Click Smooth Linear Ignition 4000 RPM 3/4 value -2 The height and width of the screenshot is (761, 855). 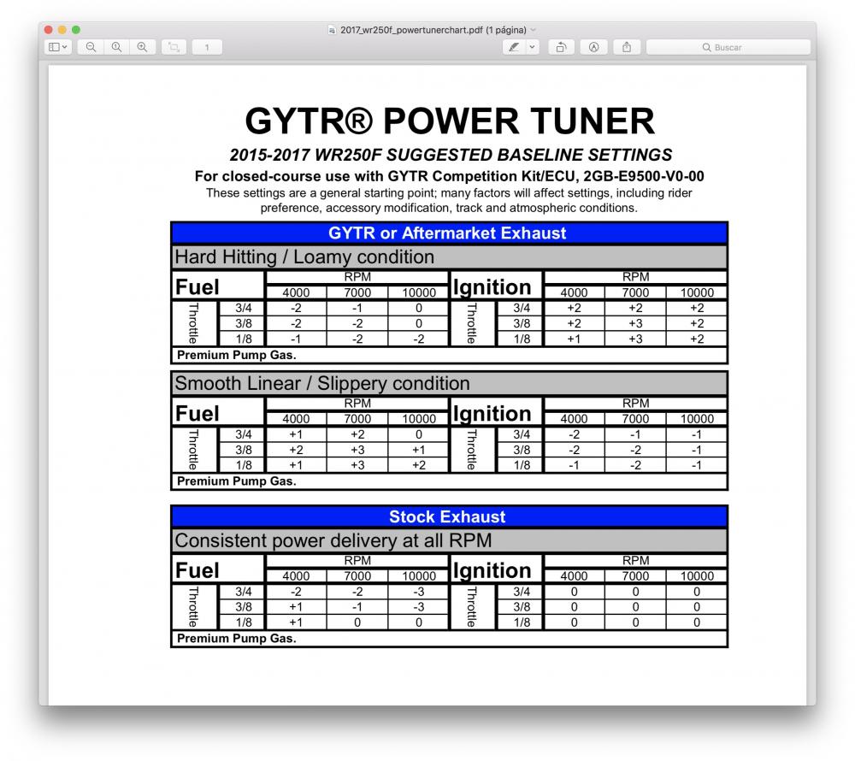point(574,434)
